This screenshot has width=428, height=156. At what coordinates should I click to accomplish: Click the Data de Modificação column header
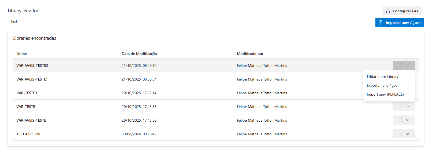pos(139,54)
